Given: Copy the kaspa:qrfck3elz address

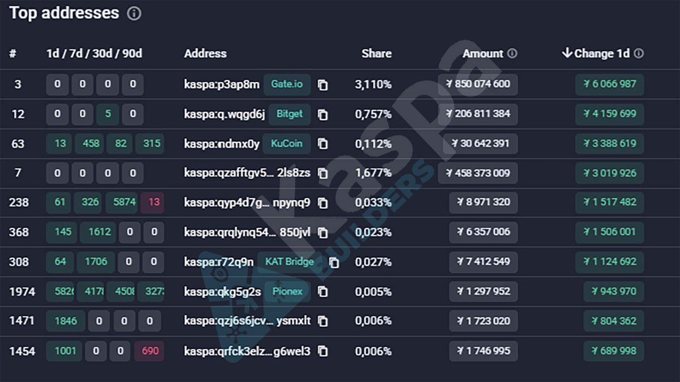Looking at the screenshot, I should 322,351.
